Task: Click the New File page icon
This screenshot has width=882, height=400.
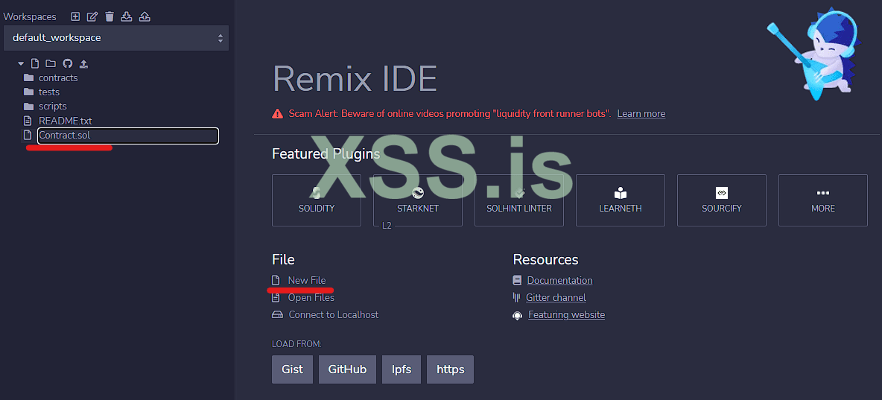Action: [276, 280]
